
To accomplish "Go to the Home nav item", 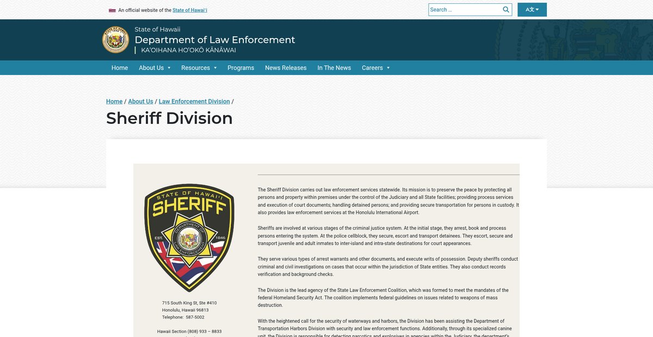I will tap(120, 68).
